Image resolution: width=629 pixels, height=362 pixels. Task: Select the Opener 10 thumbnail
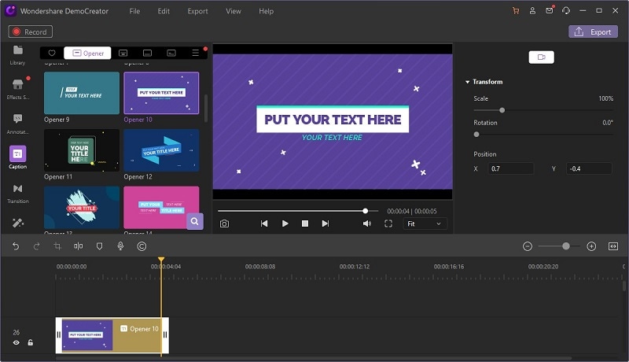click(161, 93)
